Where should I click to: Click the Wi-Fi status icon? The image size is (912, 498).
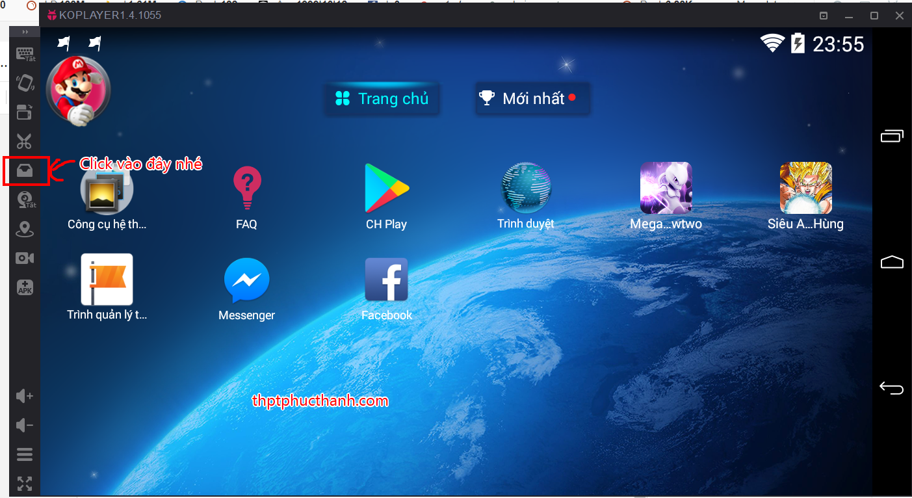[x=773, y=44]
